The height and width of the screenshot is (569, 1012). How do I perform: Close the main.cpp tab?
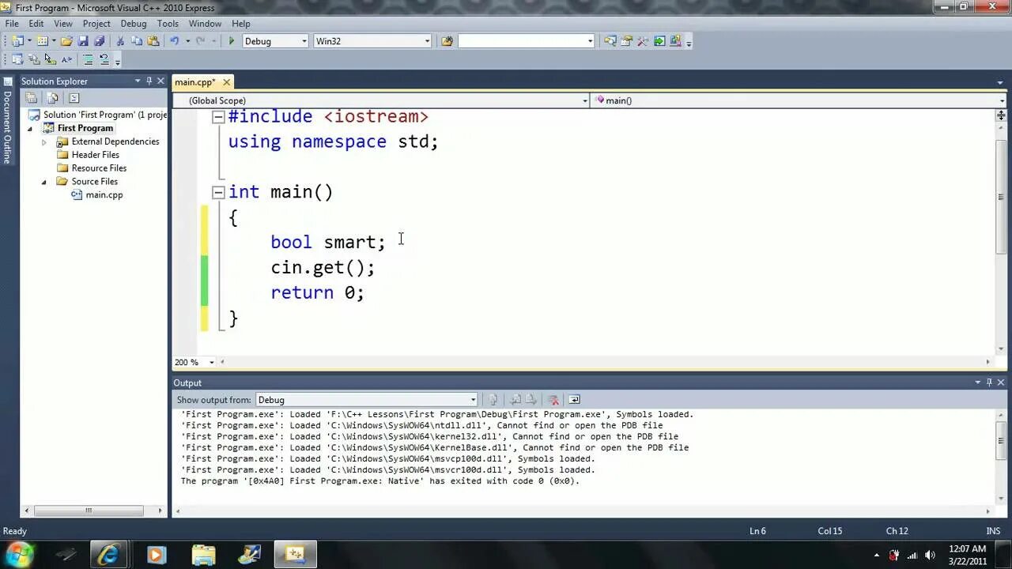[x=226, y=82]
